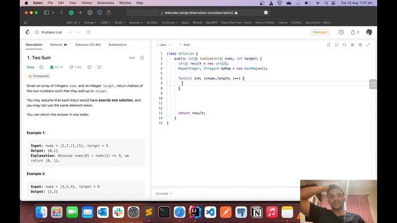Open the History menu in menu bar
The height and width of the screenshot is (223, 397).
87,2
